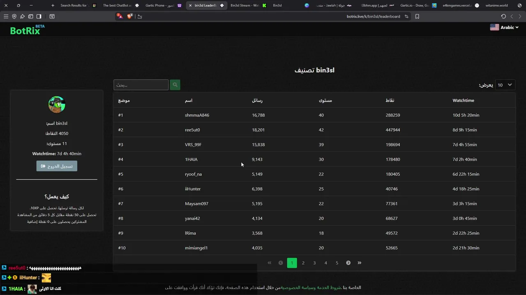Viewport: 526px width, 295px height.
Task: Open site settings icon in address bar
Action: [406, 16]
